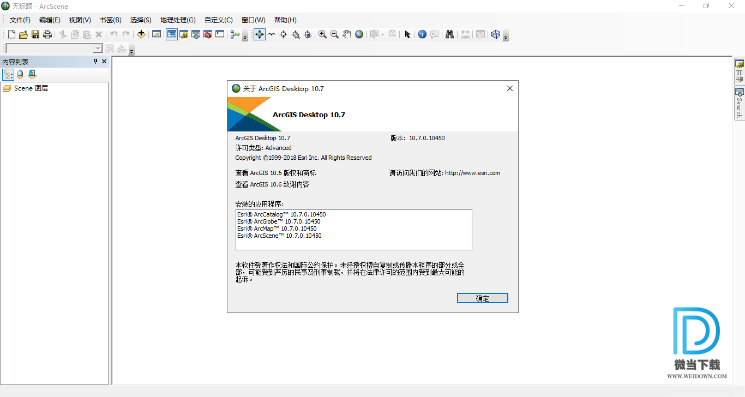Open the 窗口(W) menu

pos(253,20)
